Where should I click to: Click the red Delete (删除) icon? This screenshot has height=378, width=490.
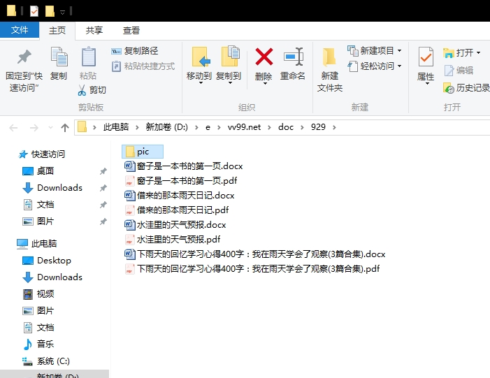click(x=264, y=57)
